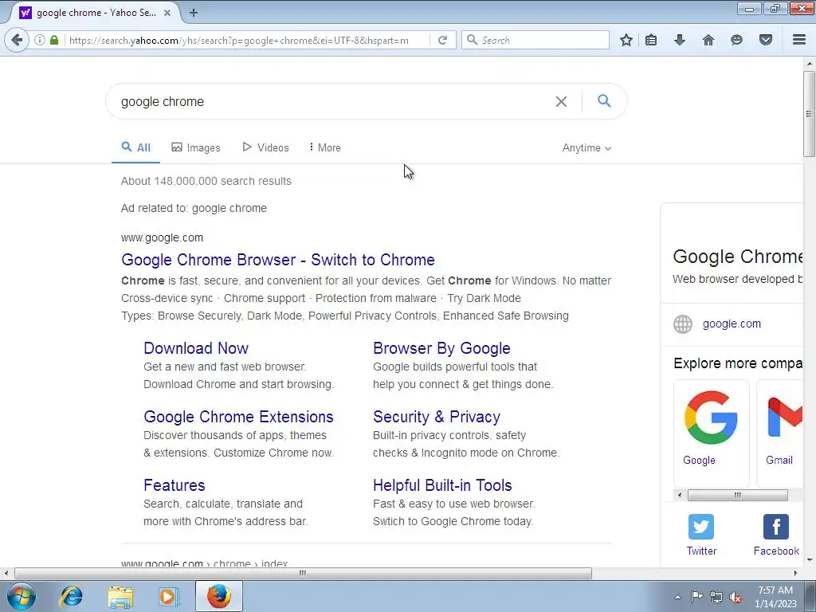The image size is (816, 612).
Task: Open the google.com link in side panel
Action: [x=732, y=324]
